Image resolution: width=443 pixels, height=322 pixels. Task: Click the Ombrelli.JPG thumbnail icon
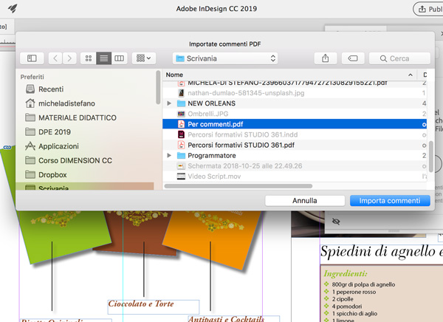pos(181,114)
